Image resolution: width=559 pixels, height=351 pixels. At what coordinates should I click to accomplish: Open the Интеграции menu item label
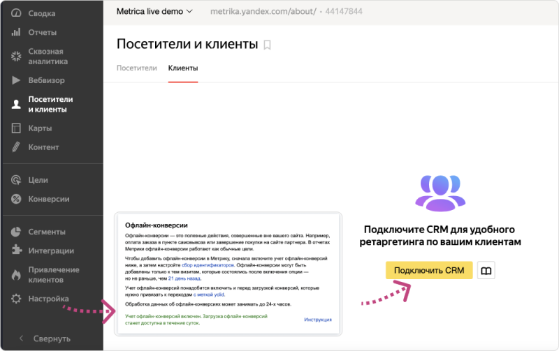51,251
